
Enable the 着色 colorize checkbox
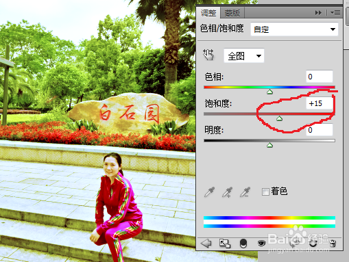(x=265, y=192)
